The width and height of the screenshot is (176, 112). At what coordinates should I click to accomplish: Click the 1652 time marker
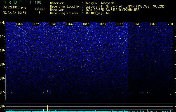coord(36,24)
